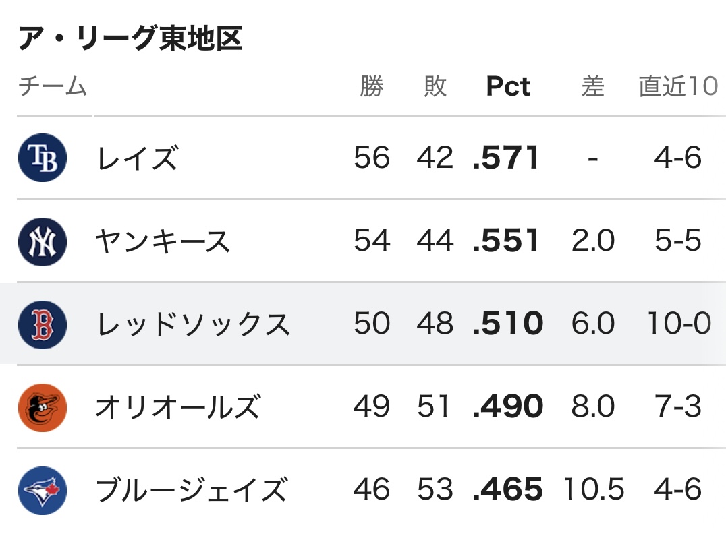The height and width of the screenshot is (544, 726).
Task: Select Red Sox 10-0 recent record cell
Action: coord(679,324)
